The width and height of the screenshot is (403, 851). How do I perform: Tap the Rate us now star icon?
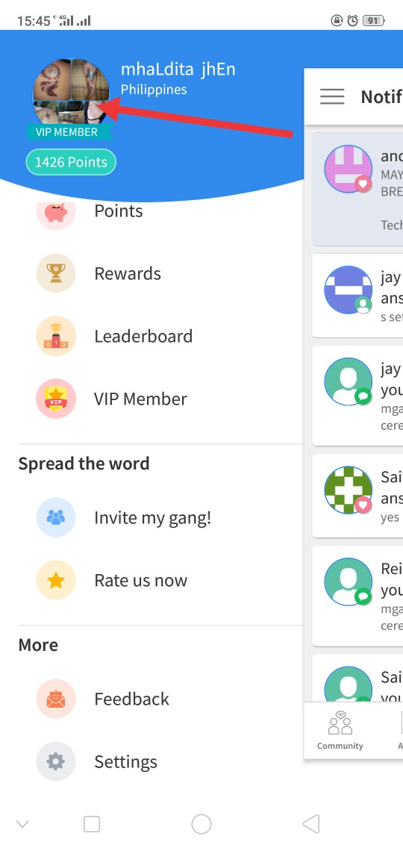[x=55, y=580]
